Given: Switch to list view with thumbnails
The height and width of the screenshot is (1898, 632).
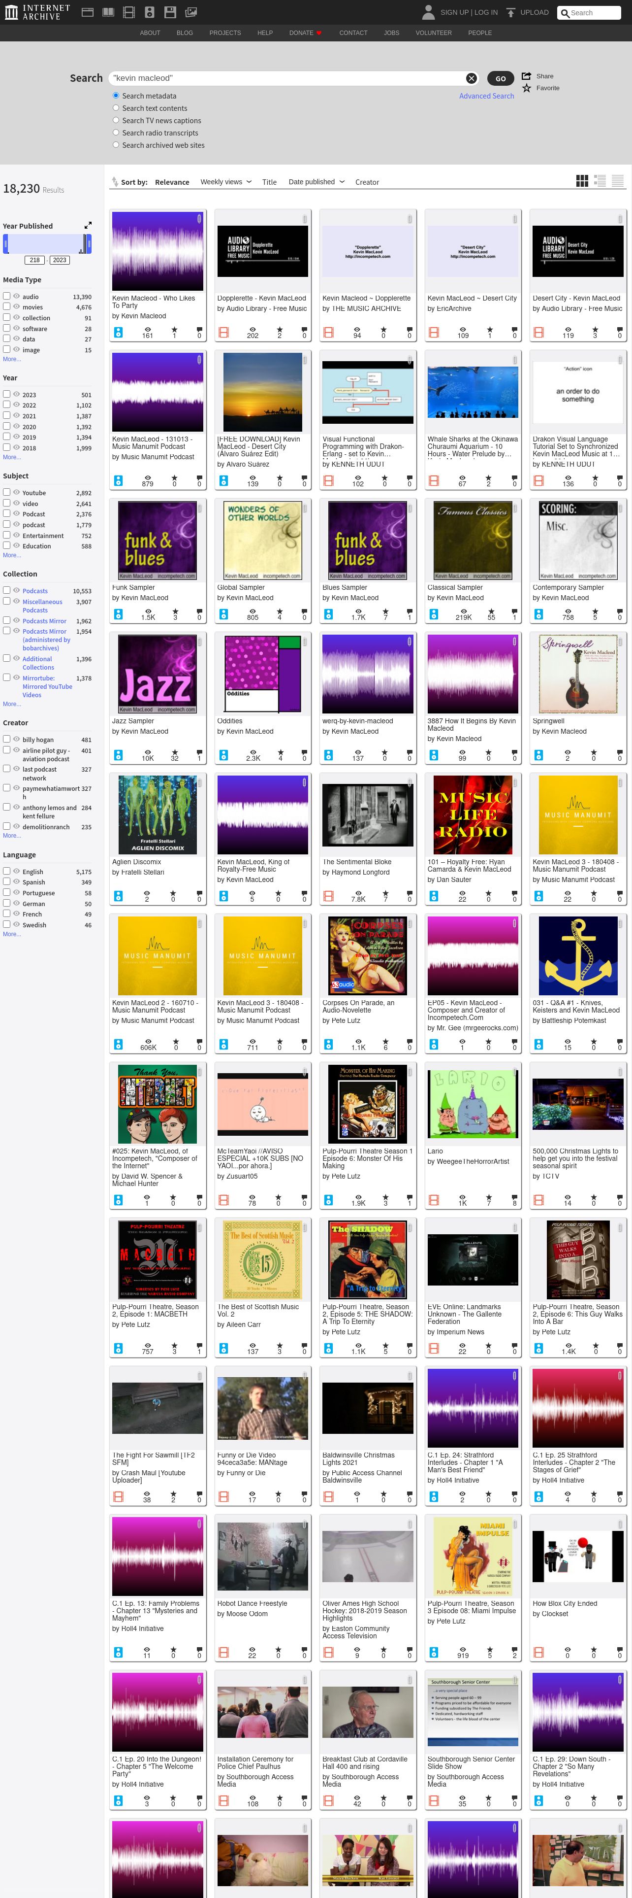Looking at the screenshot, I should pyautogui.click(x=600, y=181).
